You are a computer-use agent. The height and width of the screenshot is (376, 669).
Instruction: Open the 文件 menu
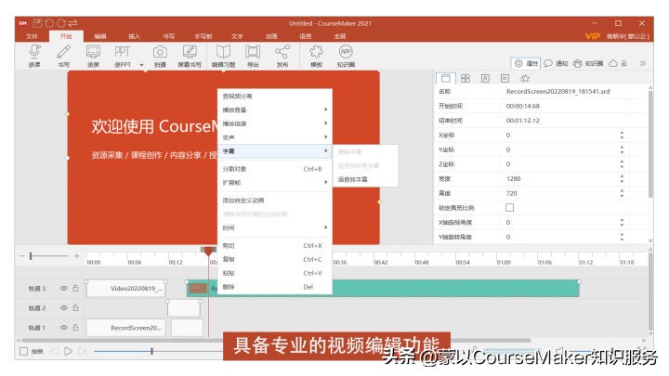32,36
